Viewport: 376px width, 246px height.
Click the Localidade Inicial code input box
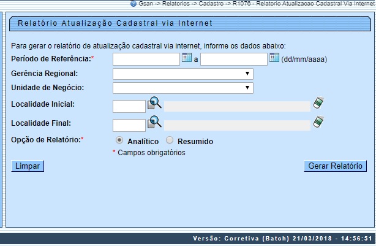(x=129, y=106)
